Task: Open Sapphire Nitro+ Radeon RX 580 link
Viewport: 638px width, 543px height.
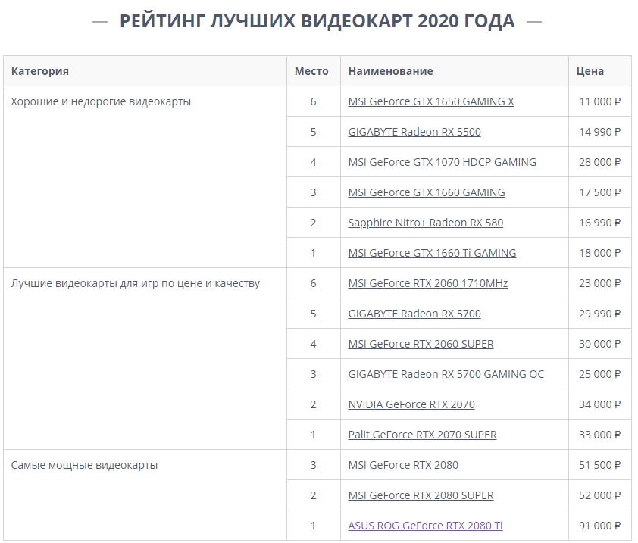Action: click(425, 223)
